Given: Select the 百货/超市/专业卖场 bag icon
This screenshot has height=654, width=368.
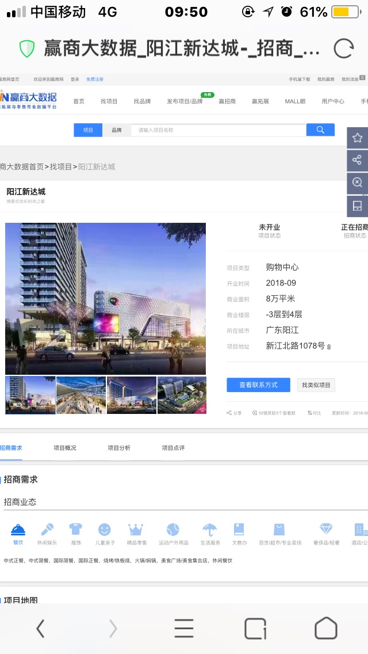Looking at the screenshot, I should point(279,530).
